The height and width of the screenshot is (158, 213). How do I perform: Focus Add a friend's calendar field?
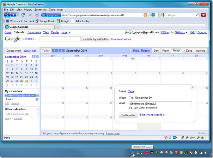[x=22, y=114]
